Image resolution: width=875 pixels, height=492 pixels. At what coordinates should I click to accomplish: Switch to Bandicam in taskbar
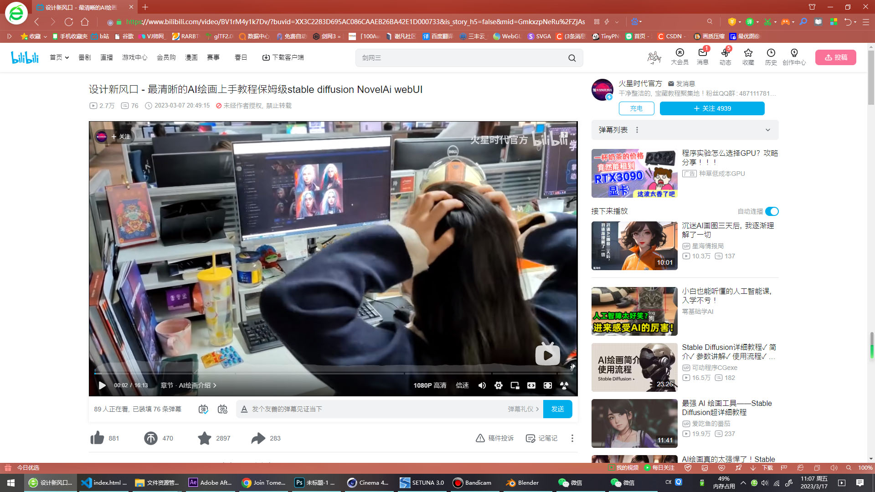(473, 483)
